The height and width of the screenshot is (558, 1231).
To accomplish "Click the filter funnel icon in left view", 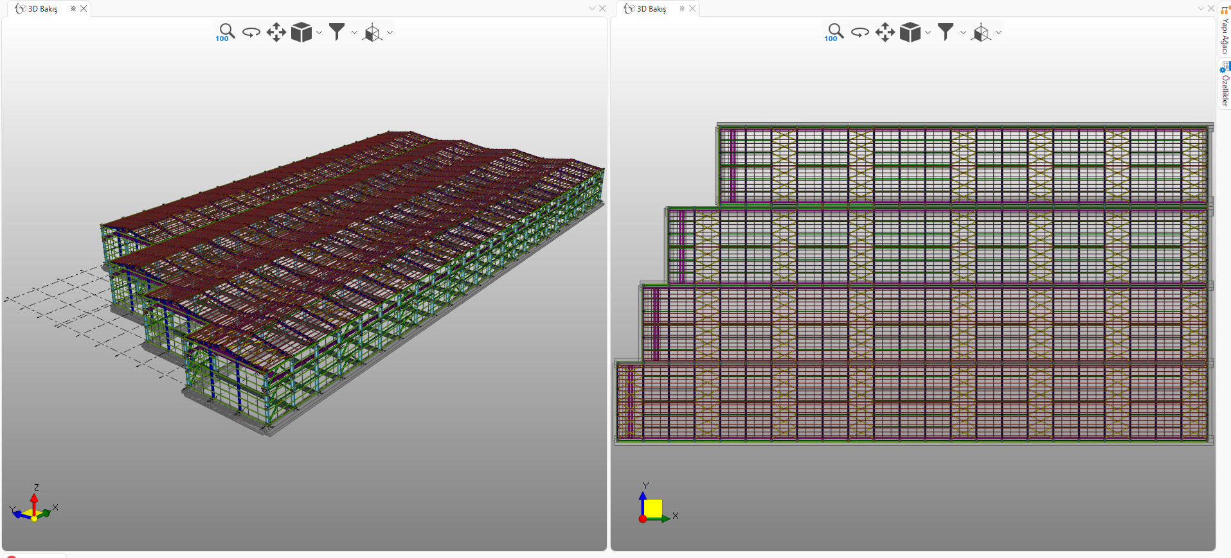I will pos(337,32).
